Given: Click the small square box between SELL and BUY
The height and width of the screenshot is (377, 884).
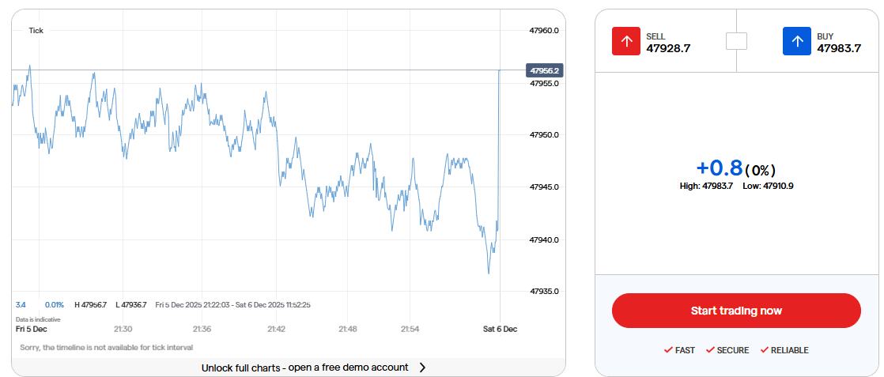Looking at the screenshot, I should 736,40.
